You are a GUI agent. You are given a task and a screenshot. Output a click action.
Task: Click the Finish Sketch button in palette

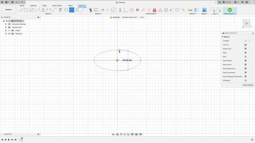click(x=248, y=85)
